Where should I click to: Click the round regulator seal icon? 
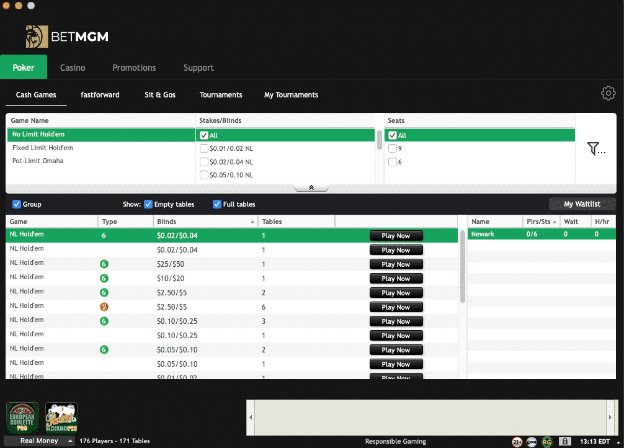532,442
